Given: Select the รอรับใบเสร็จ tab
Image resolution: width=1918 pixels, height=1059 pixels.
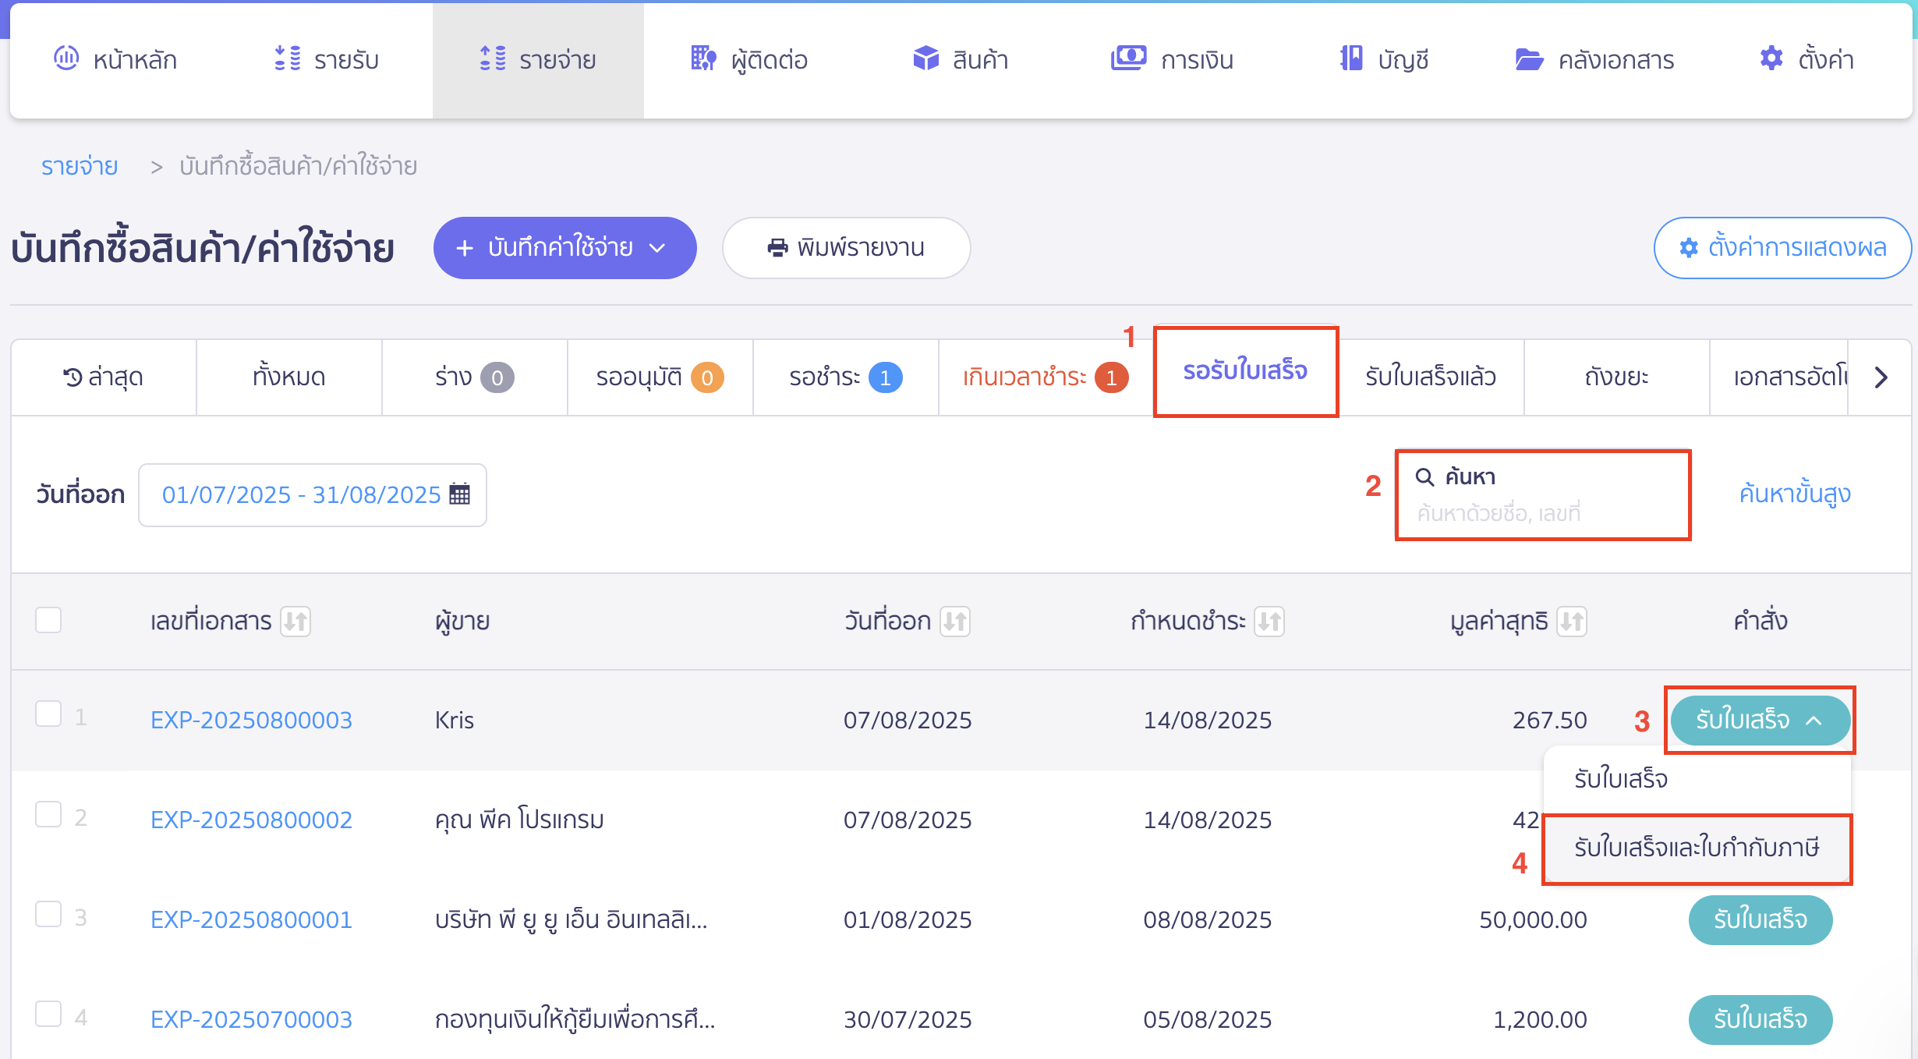Looking at the screenshot, I should 1246,371.
